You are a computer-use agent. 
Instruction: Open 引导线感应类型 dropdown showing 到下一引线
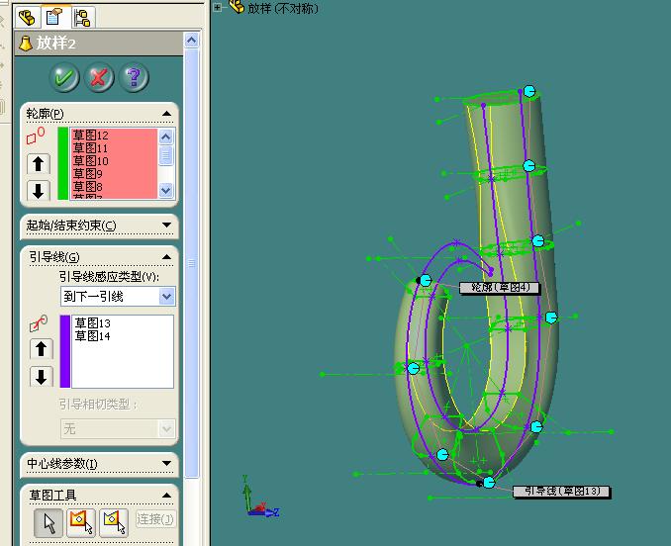tap(118, 296)
